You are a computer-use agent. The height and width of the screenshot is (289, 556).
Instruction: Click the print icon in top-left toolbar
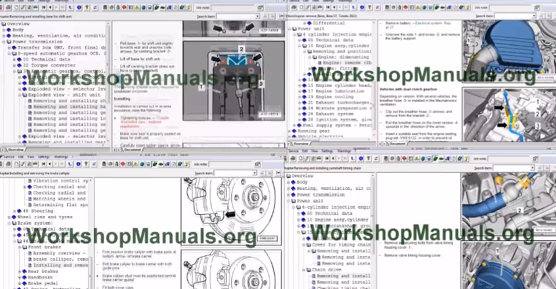tap(9, 7)
